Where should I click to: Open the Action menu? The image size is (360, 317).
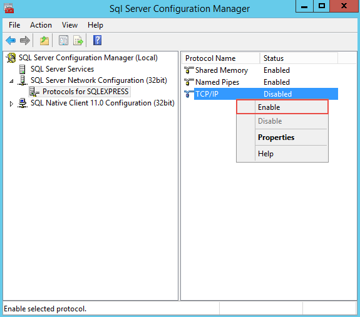click(41, 25)
